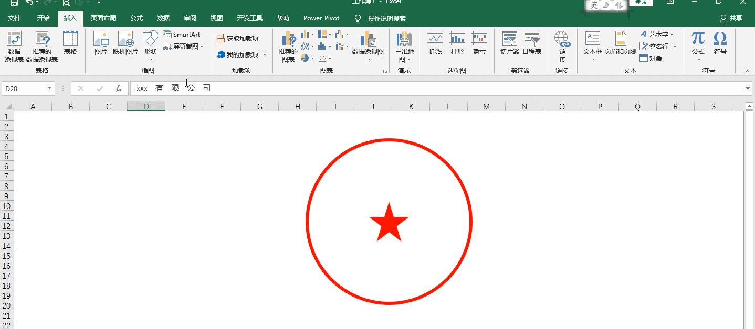This screenshot has width=755, height=329.
Task: Insert column or bar chart
Action: pyautogui.click(x=307, y=35)
